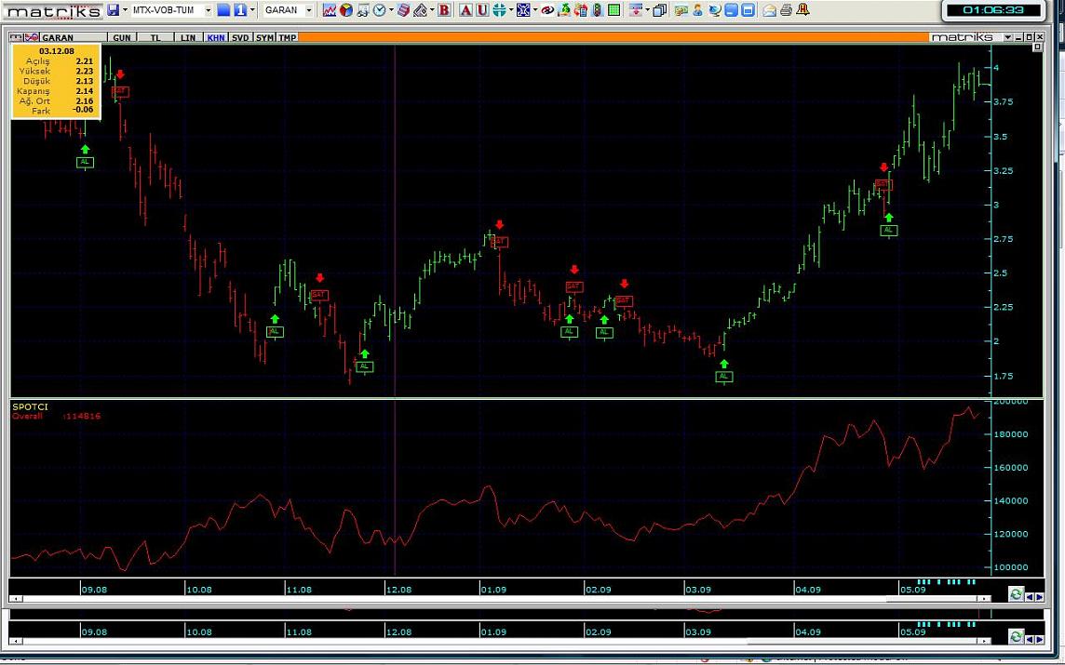Click the envelope messages icon
Screen dimensions: 1065x665
769,10
